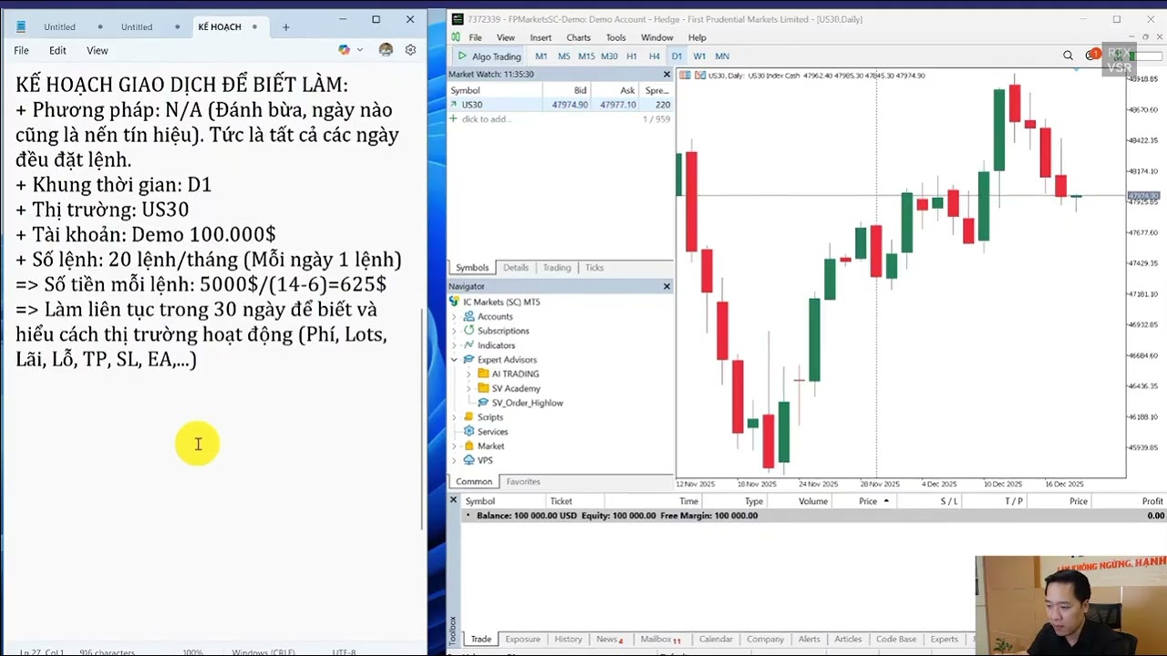
Task: Expand the VPS node
Action: 454,460
